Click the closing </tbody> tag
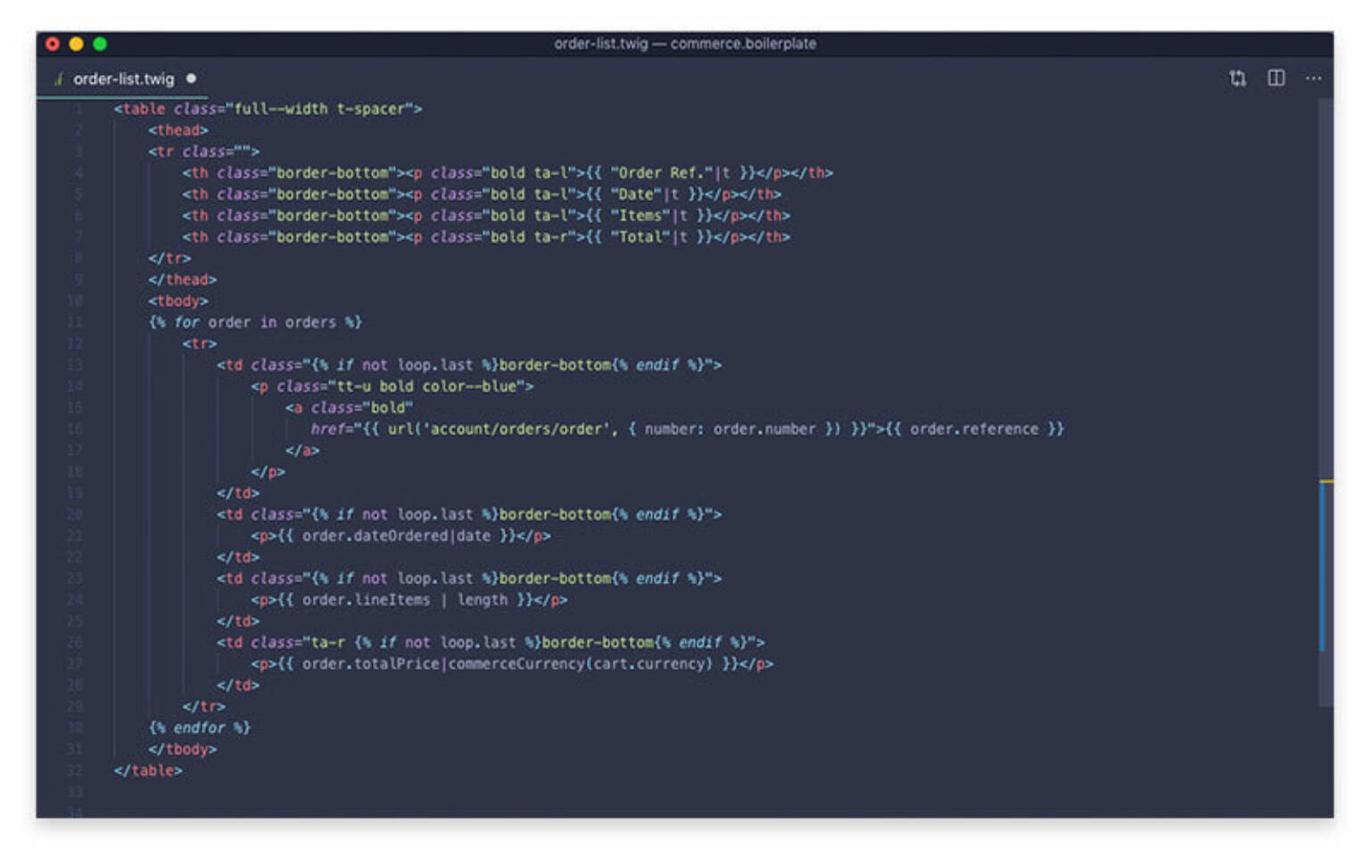This screenshot has width=1370, height=849. (182, 749)
